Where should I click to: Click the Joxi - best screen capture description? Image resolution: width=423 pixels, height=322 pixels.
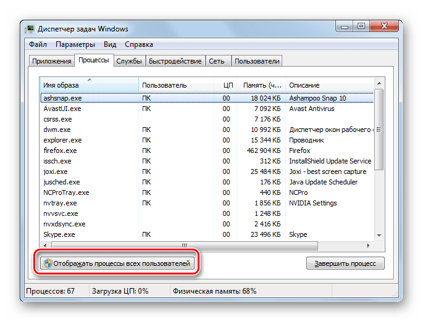coord(328,171)
